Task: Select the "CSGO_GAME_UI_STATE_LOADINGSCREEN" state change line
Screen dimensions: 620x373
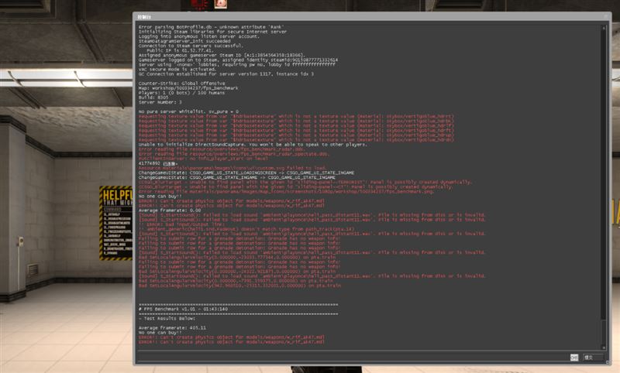Action: tap(246, 173)
